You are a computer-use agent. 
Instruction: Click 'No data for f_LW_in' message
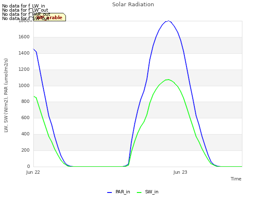coord(23,6)
